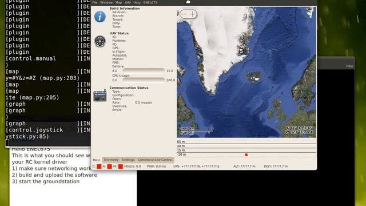Click the UAV Status heading
This screenshot has height=206, width=366.
point(119,33)
